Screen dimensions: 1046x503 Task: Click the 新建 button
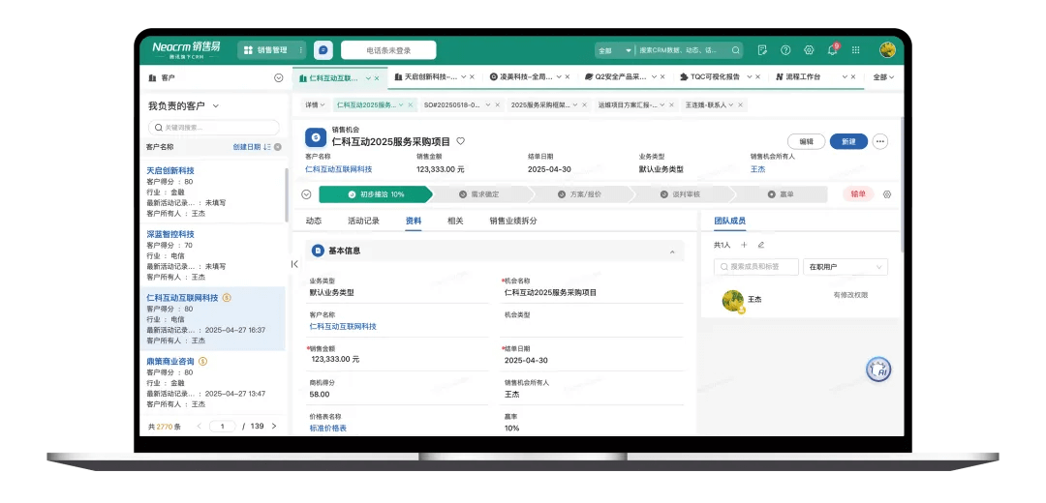pyautogui.click(x=848, y=141)
